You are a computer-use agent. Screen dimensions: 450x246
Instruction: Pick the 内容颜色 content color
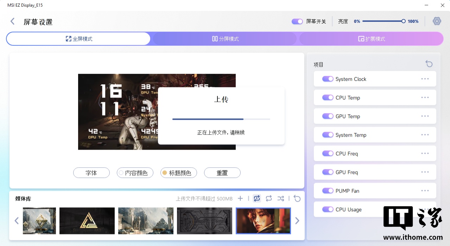click(135, 173)
